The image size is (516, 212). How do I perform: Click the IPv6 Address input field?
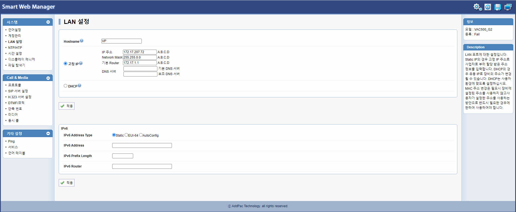coord(142,145)
